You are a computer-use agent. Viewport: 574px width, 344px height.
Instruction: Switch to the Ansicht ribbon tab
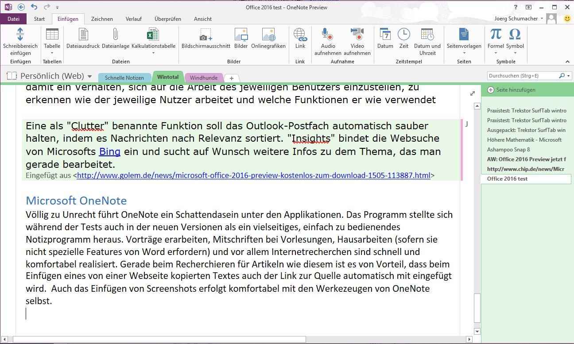pos(203,19)
